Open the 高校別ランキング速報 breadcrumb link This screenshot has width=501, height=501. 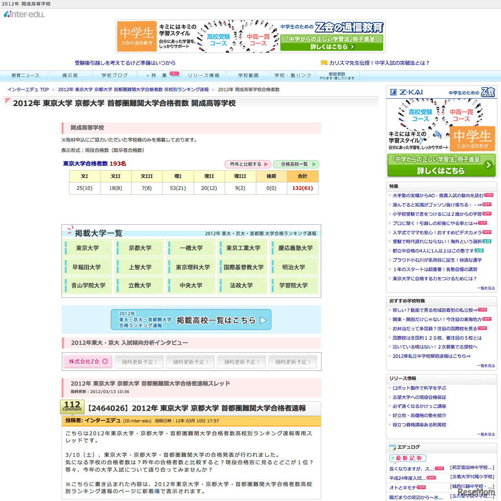(133, 90)
